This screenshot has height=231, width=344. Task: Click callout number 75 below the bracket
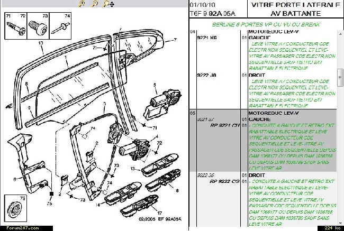(x=49, y=204)
